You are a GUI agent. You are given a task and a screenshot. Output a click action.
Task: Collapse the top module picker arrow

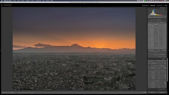[x=84, y=3]
